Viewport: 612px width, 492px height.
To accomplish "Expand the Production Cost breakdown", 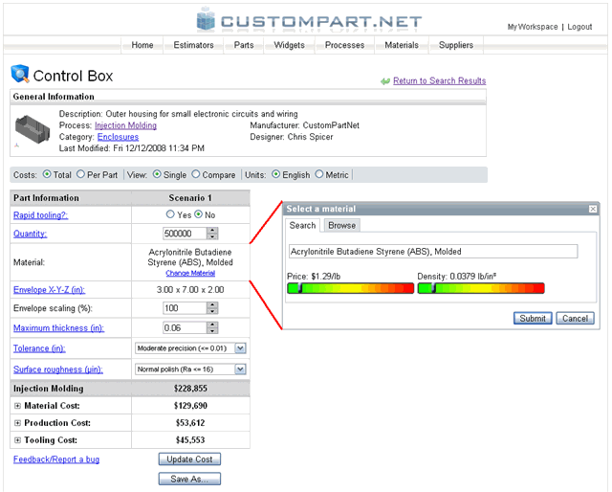I will [x=17, y=423].
